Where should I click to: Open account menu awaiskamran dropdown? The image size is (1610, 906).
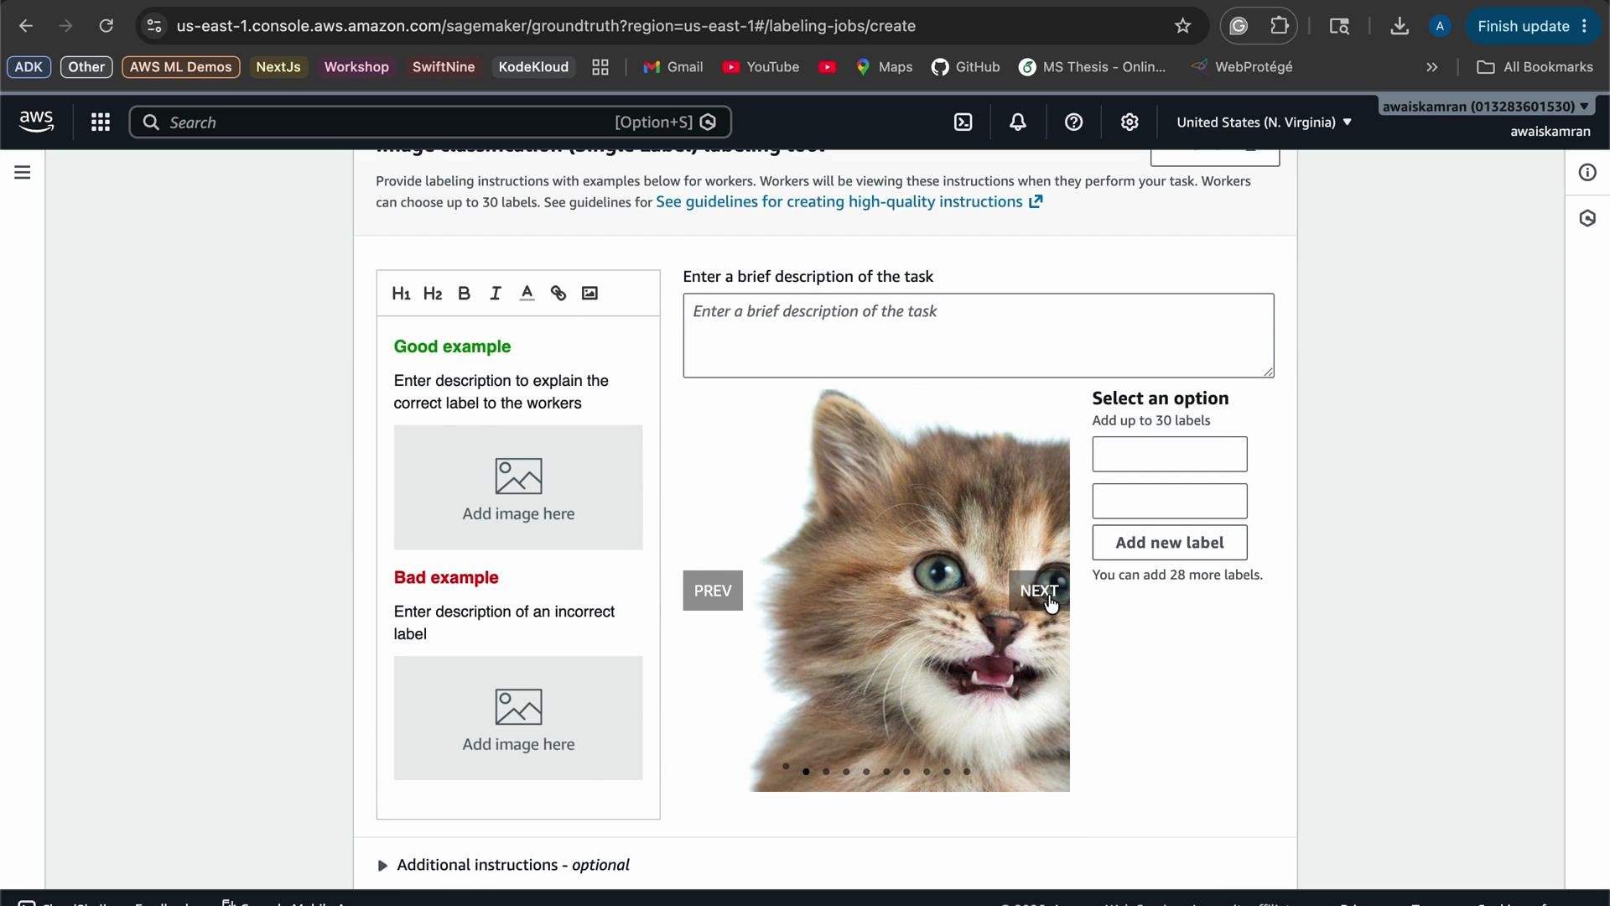click(1486, 107)
